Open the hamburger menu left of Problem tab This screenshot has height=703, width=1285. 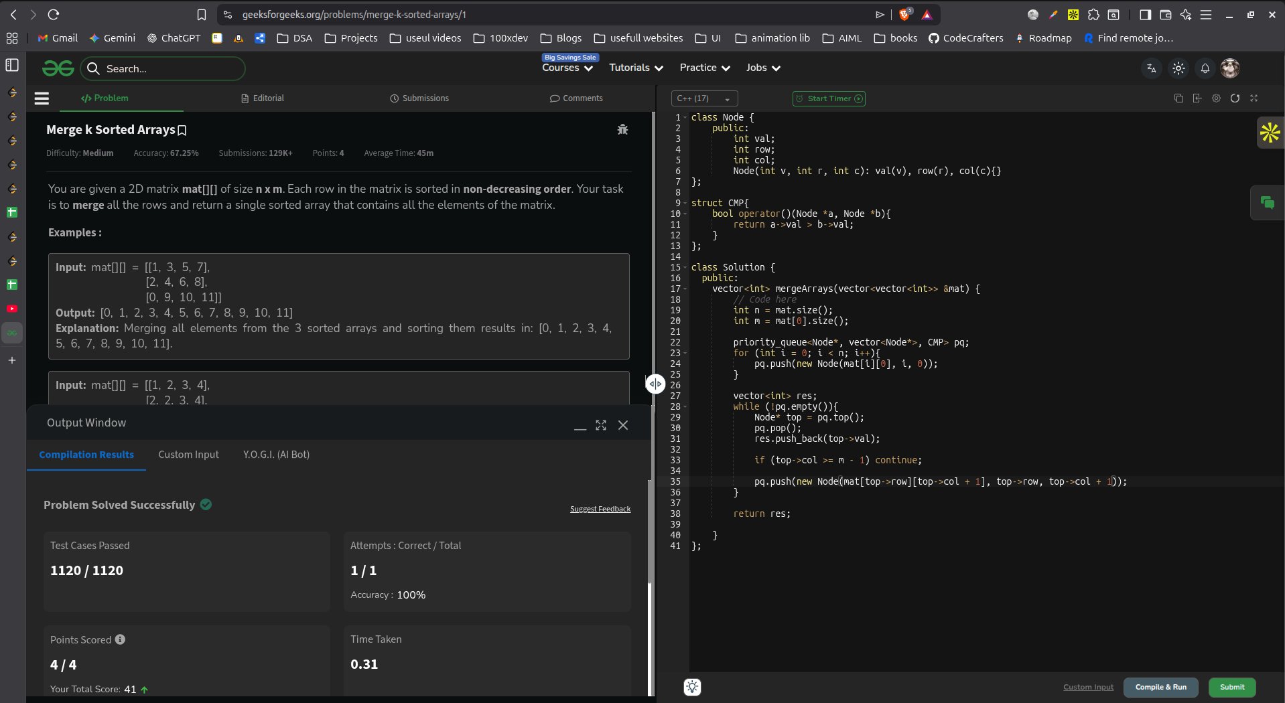[x=42, y=98]
